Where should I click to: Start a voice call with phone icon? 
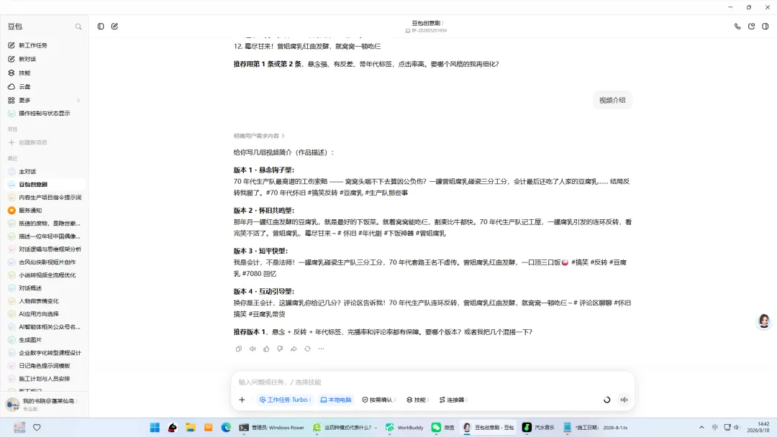tap(737, 26)
